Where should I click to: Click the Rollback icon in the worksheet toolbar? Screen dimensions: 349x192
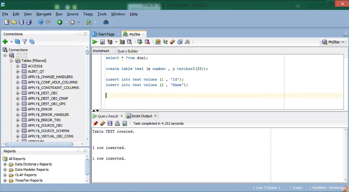pyautogui.click(x=147, y=42)
